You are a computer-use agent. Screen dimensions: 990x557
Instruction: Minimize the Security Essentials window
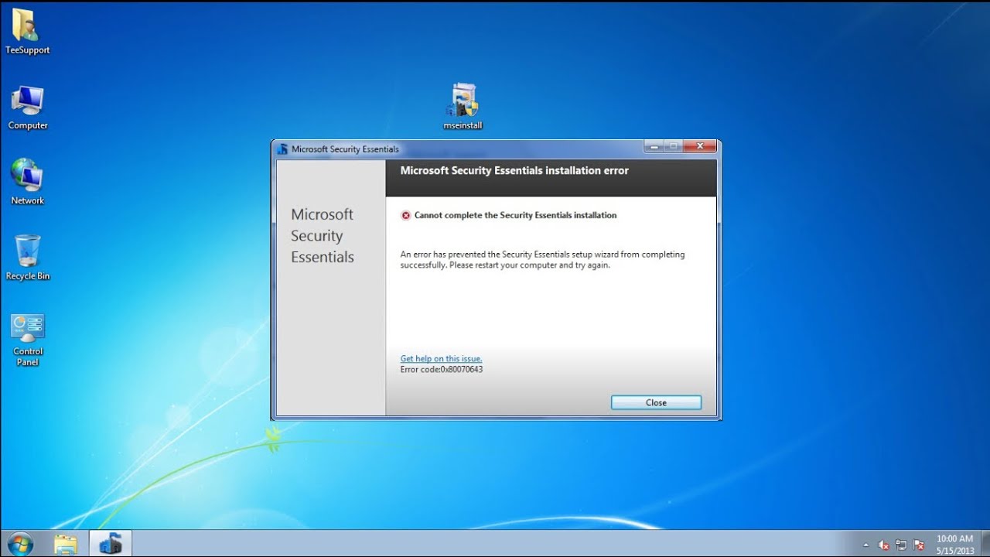(654, 146)
